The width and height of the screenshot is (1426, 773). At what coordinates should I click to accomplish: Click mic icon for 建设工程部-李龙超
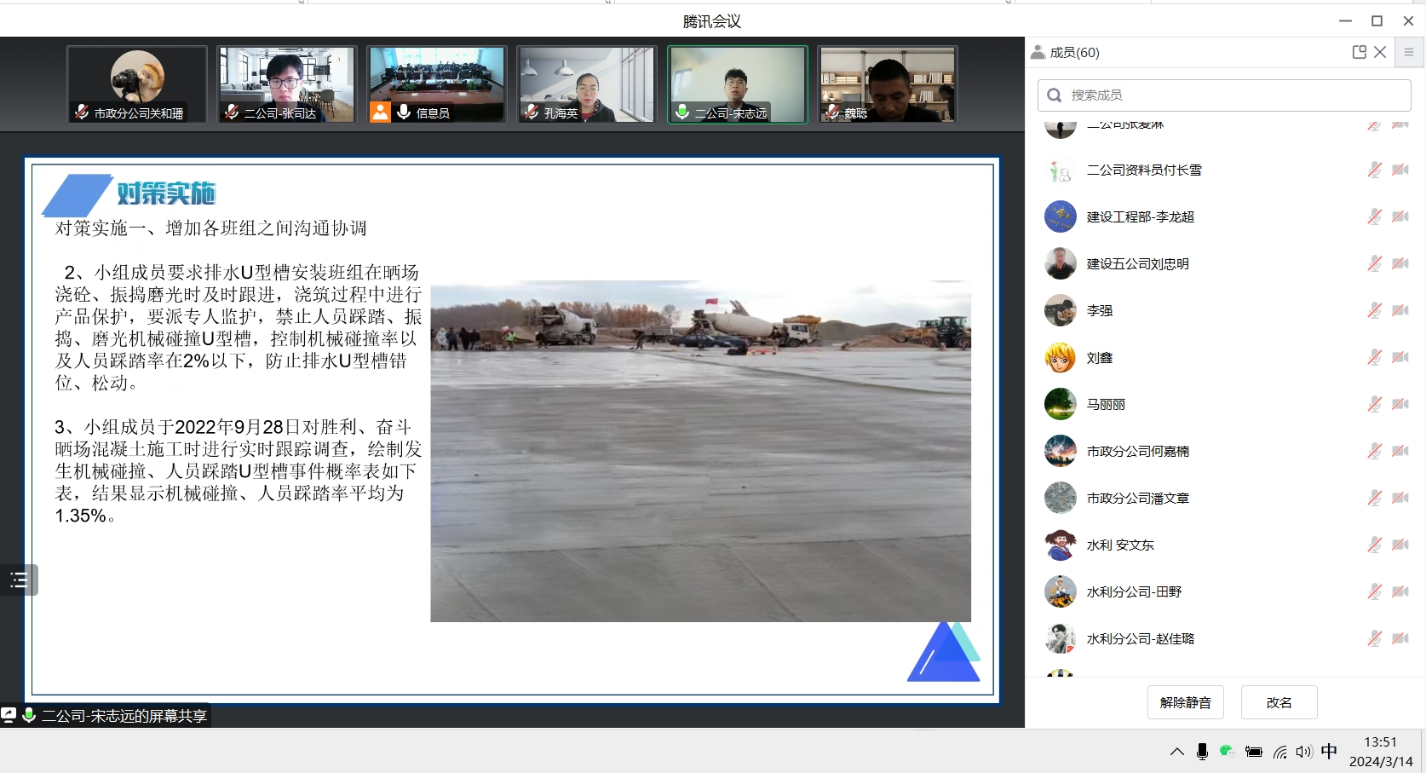coord(1374,216)
